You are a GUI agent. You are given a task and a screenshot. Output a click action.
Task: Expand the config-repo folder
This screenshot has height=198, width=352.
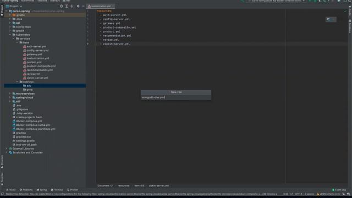click(10, 27)
